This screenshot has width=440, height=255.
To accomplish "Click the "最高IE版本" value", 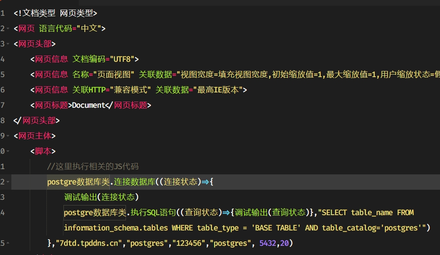I will click(218, 90).
